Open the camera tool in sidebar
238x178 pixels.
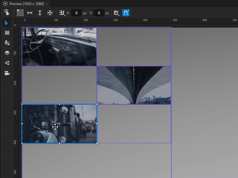(x=7, y=73)
